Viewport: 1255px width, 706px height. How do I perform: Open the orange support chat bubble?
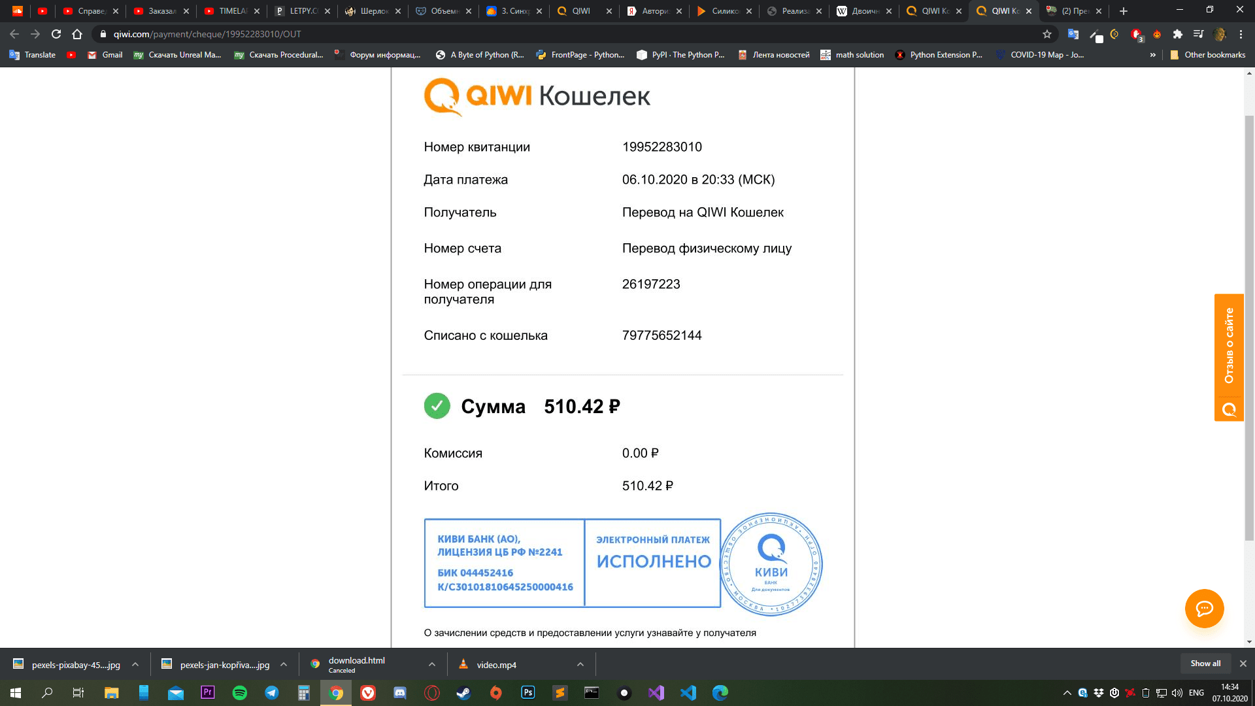point(1204,609)
